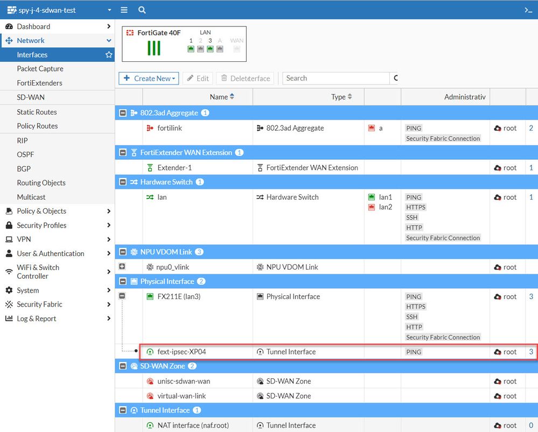Go to Static Routes menu item
The image size is (538, 432).
(x=37, y=112)
